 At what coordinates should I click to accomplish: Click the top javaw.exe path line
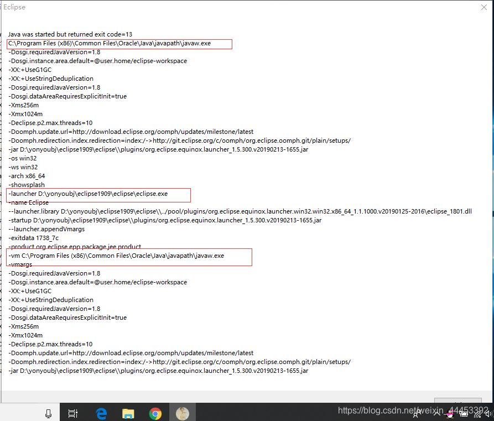[110, 43]
